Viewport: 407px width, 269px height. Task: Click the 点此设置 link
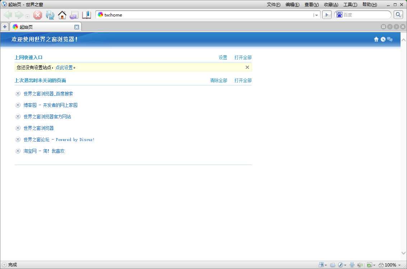pyautogui.click(x=64, y=67)
